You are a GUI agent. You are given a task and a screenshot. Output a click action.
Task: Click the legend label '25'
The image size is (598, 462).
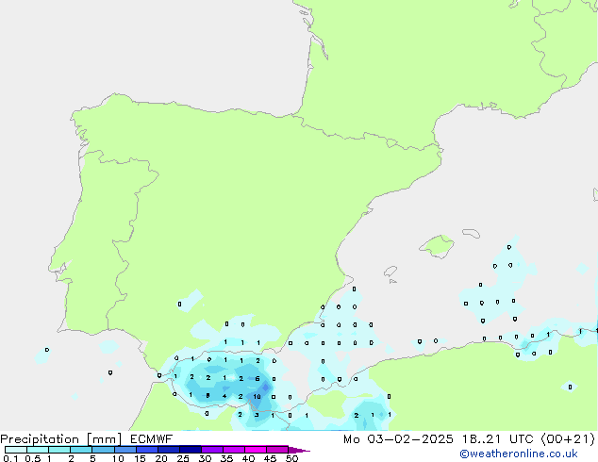pos(183,458)
